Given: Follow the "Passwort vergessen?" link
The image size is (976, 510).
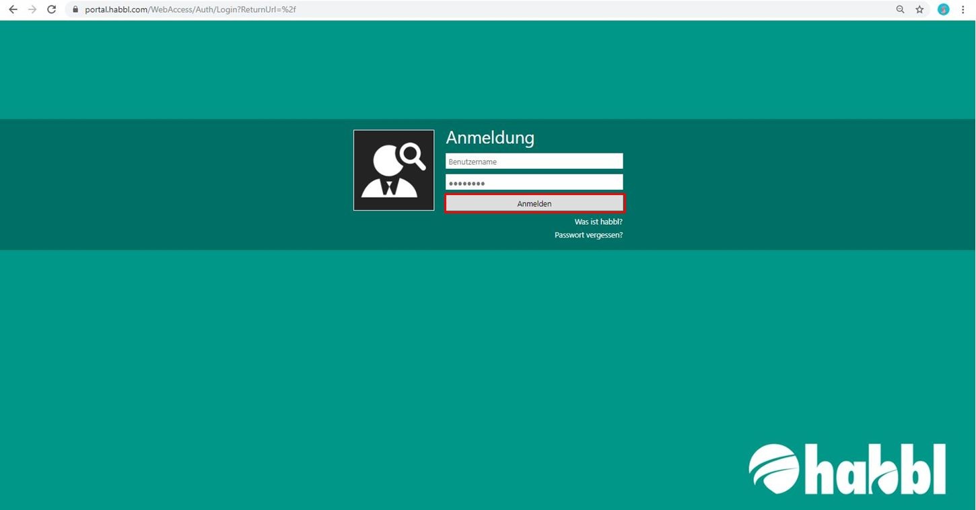Looking at the screenshot, I should [588, 235].
